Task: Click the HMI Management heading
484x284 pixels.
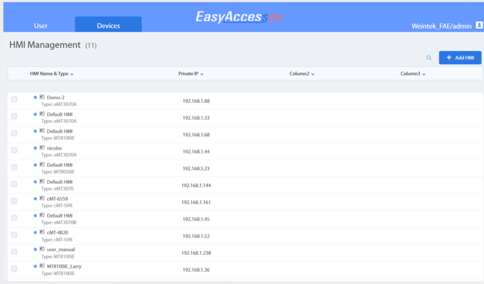Action: point(45,45)
